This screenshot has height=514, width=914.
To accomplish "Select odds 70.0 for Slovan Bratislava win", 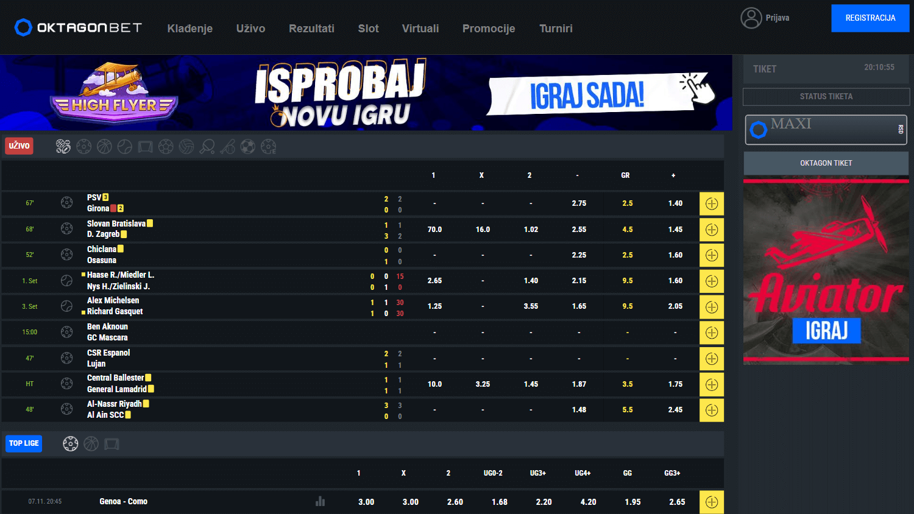I will [434, 230].
